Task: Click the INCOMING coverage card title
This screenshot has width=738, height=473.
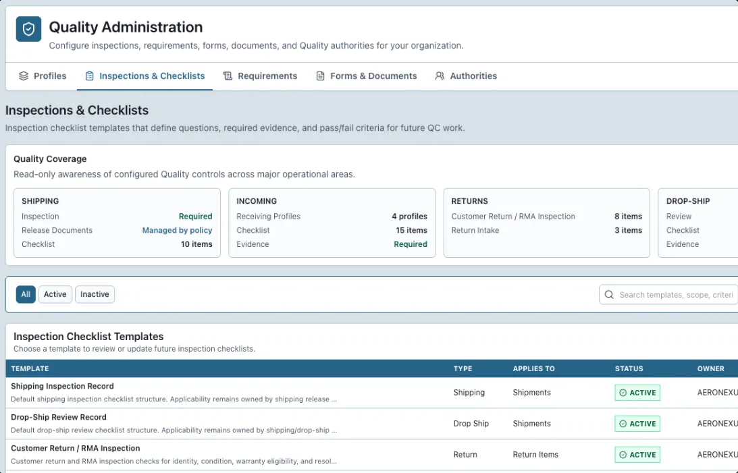Action: tap(257, 201)
